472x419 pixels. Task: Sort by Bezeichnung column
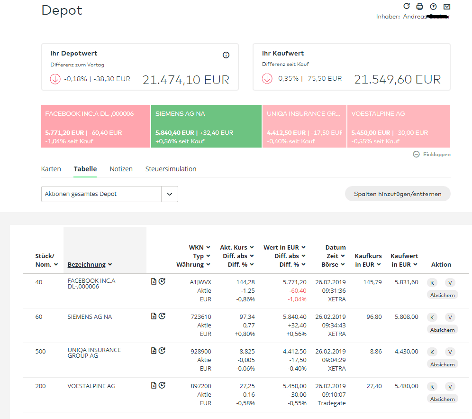(90, 264)
